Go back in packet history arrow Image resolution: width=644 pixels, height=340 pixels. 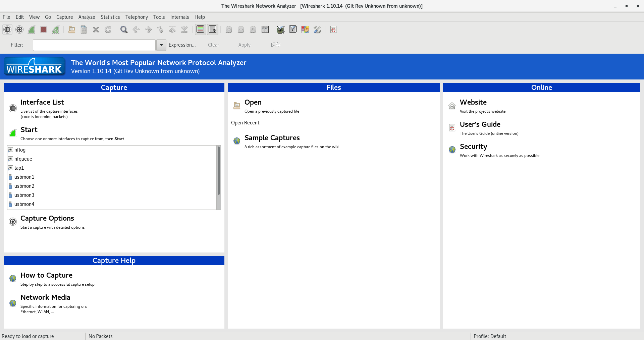(x=136, y=30)
